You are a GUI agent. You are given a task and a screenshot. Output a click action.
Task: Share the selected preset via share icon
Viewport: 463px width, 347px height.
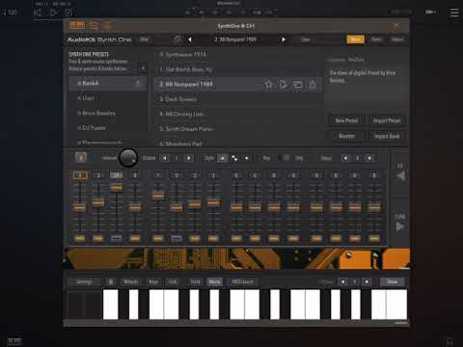[x=313, y=84]
